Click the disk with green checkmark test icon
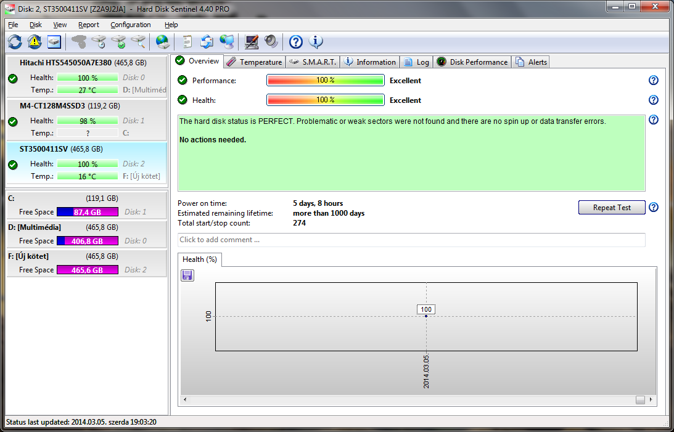The height and width of the screenshot is (432, 674). 118,42
